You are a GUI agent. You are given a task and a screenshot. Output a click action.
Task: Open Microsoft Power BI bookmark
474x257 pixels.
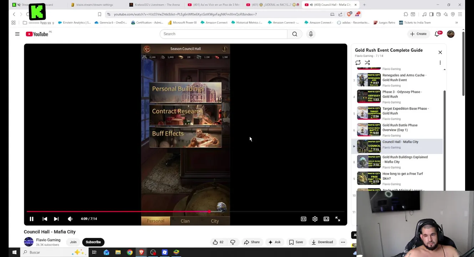click(x=182, y=22)
